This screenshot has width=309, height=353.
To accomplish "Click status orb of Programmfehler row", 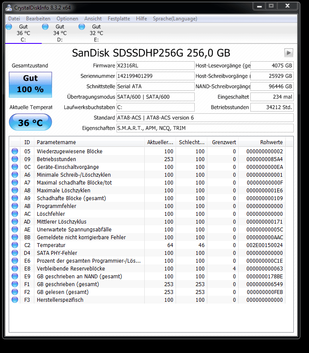I will [15, 206].
